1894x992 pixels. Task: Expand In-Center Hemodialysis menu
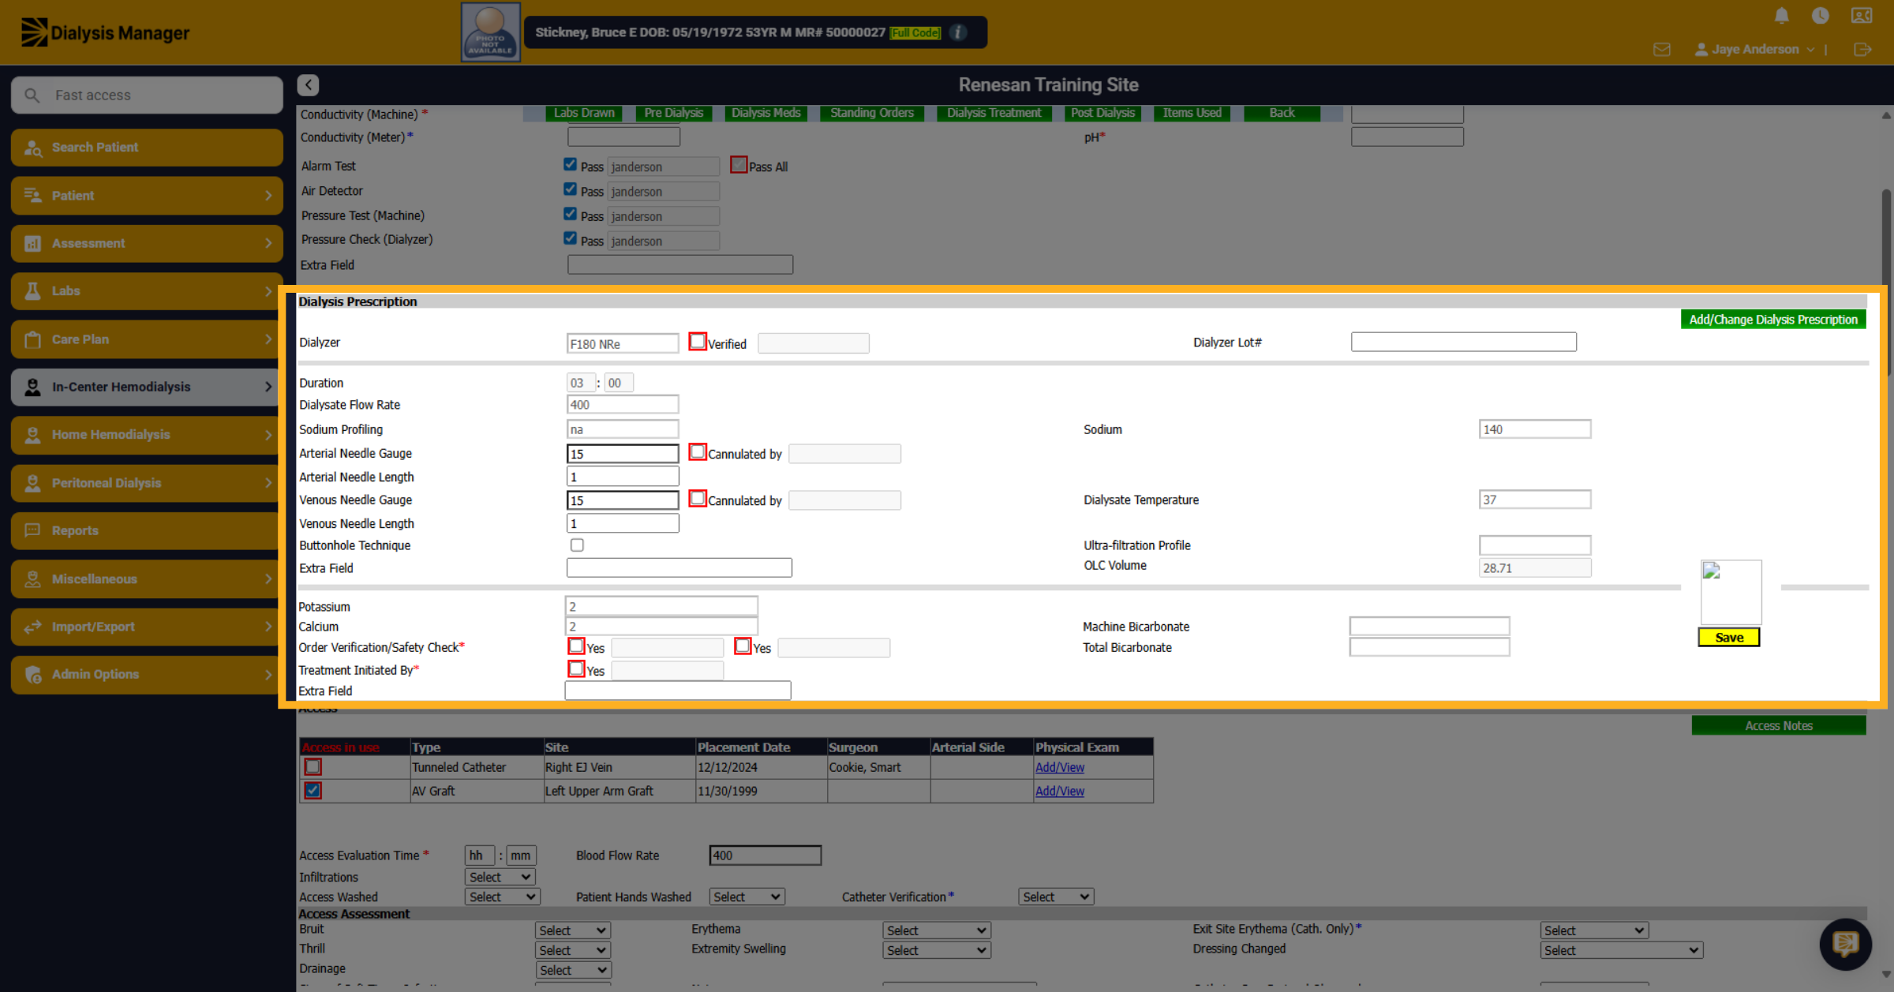click(x=147, y=387)
